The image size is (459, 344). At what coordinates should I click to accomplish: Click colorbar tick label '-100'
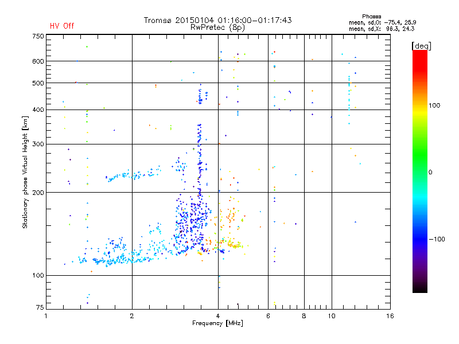tap(437, 239)
